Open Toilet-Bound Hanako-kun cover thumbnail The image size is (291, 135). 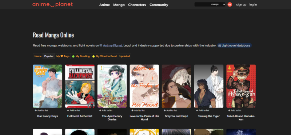tap(241, 86)
